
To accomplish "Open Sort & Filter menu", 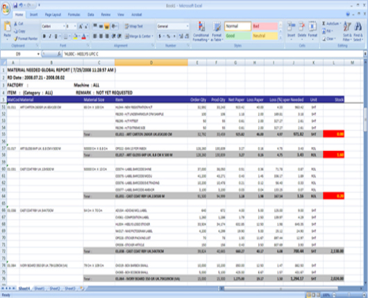I will click(347, 31).
